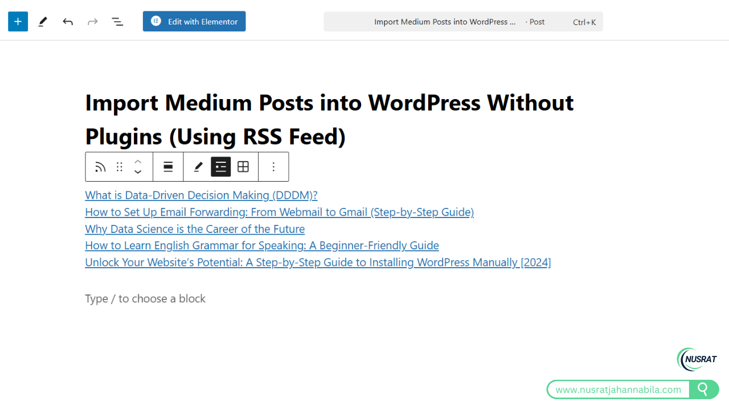The image size is (729, 410).
Task: Click the "Type / to choose a block" placeholder
Action: point(145,298)
